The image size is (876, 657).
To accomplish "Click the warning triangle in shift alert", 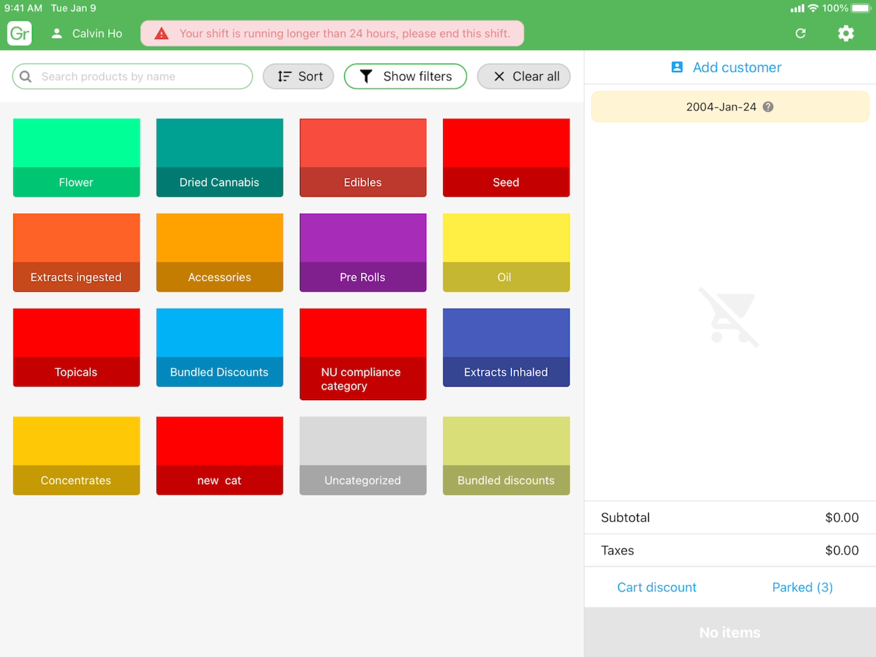I will click(x=161, y=34).
